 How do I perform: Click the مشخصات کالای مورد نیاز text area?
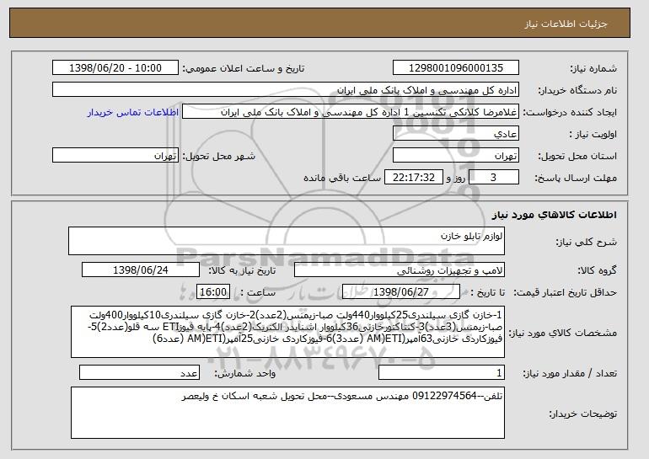[287, 332]
